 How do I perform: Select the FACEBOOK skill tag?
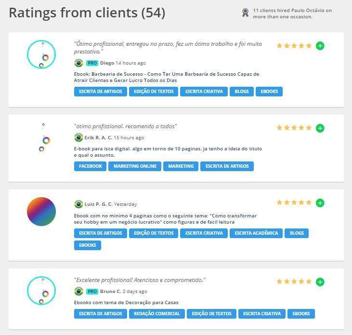click(91, 166)
